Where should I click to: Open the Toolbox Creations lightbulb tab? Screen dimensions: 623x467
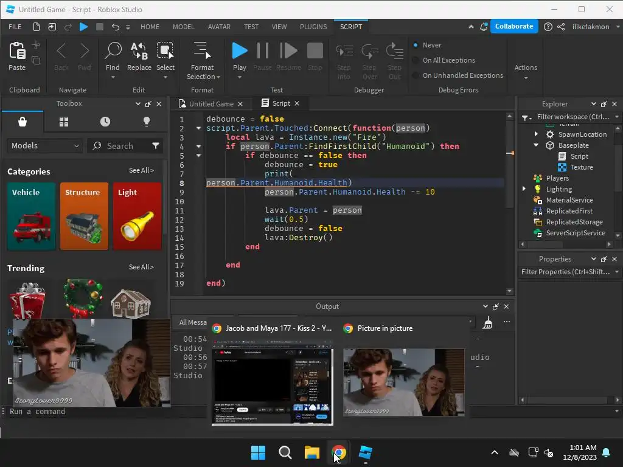(x=147, y=122)
